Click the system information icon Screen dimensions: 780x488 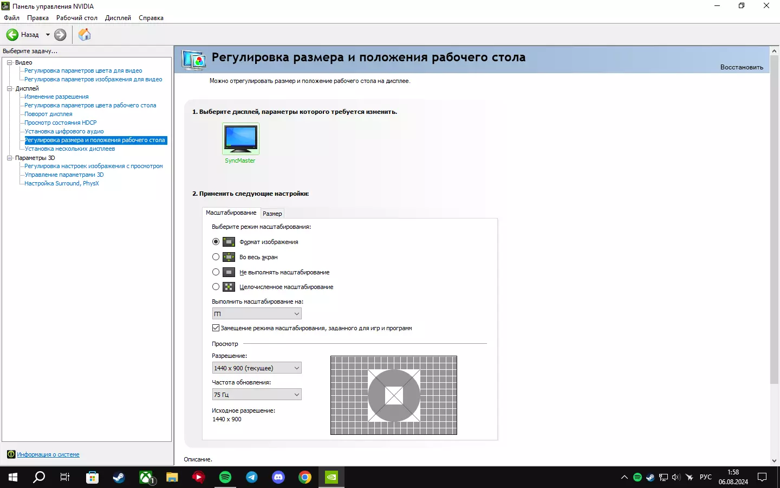[x=11, y=454]
